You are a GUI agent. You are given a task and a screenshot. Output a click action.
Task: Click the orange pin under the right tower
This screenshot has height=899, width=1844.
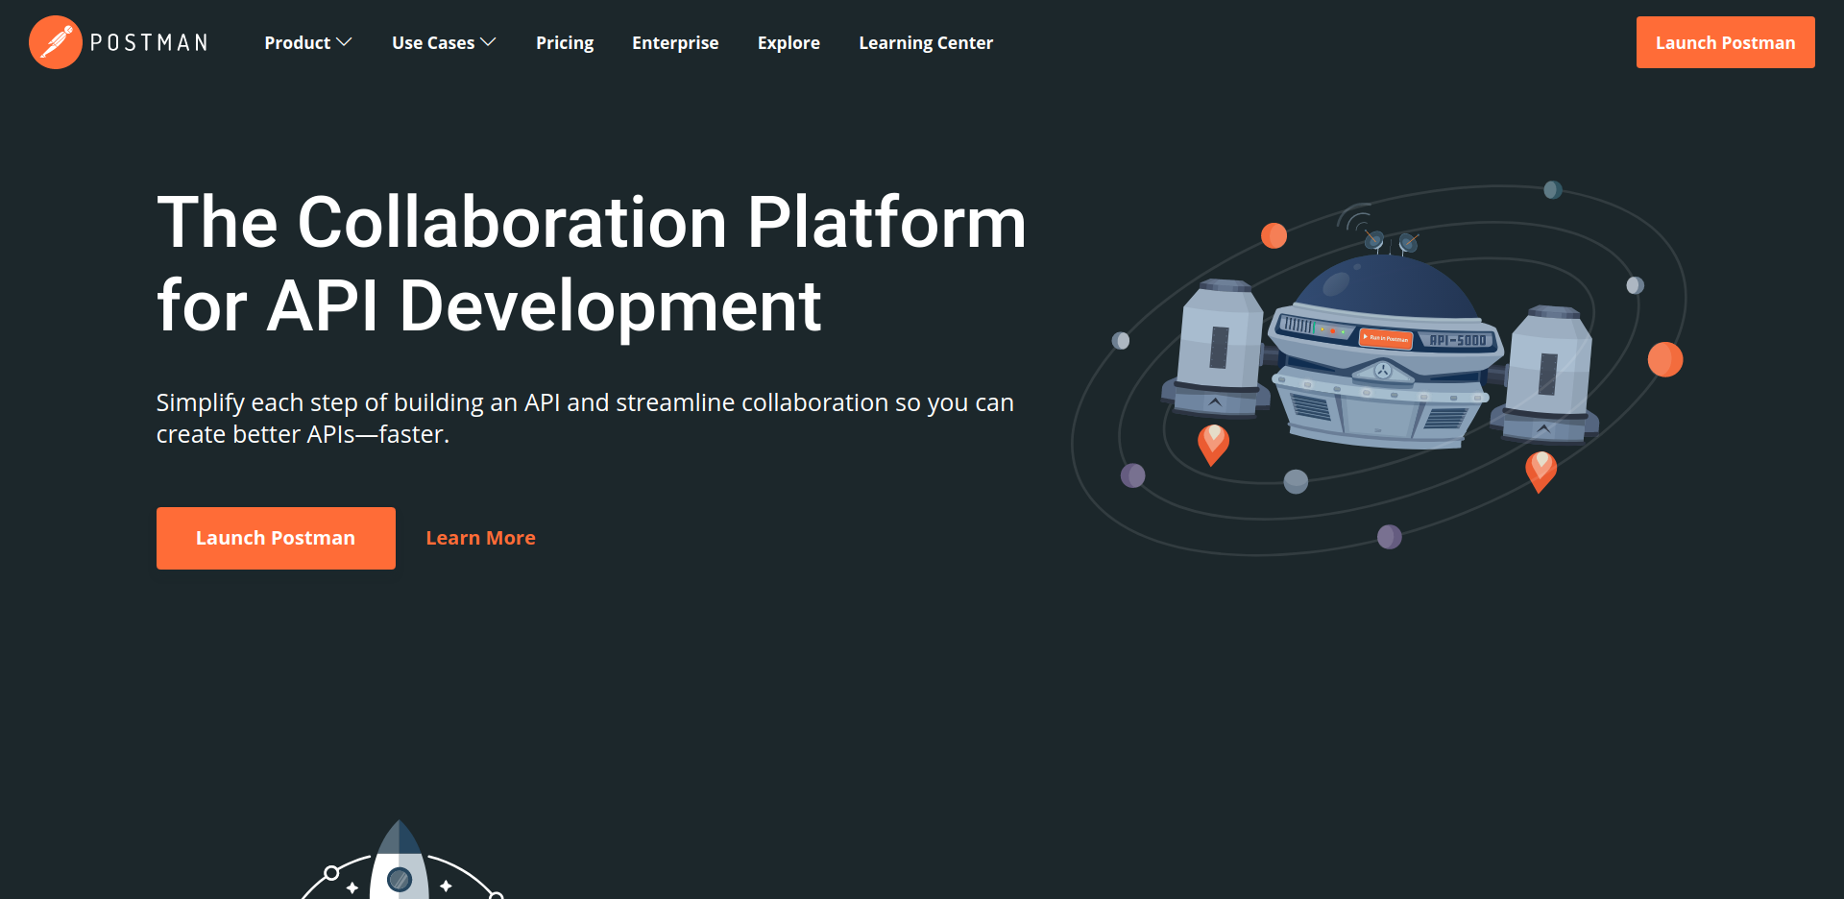click(1541, 471)
